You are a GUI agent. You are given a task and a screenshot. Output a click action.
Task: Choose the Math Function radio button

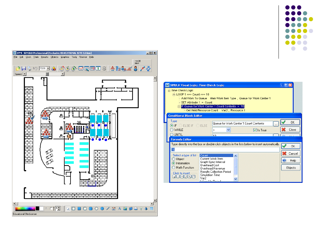174,167
